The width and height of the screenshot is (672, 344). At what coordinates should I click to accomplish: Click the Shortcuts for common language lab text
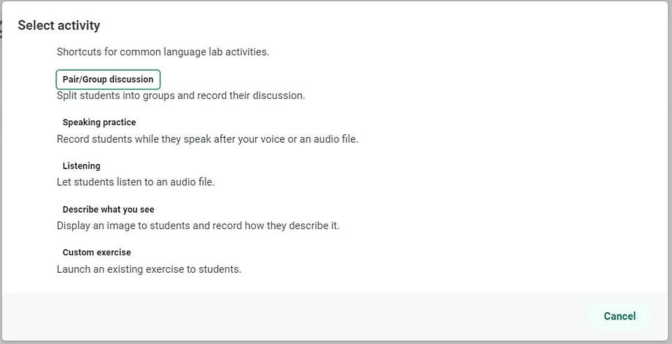click(x=163, y=52)
